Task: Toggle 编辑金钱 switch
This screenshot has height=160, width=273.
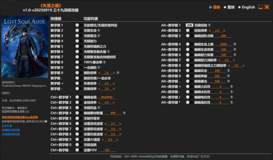Action: click(79, 97)
